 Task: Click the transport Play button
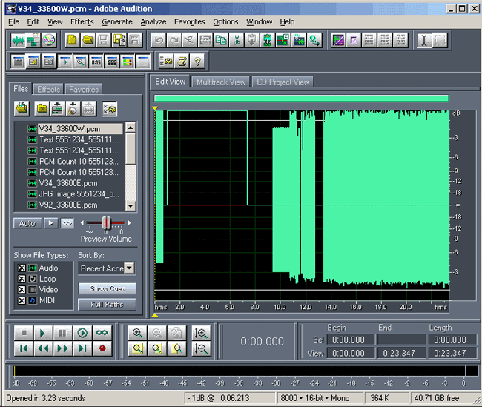(43, 333)
